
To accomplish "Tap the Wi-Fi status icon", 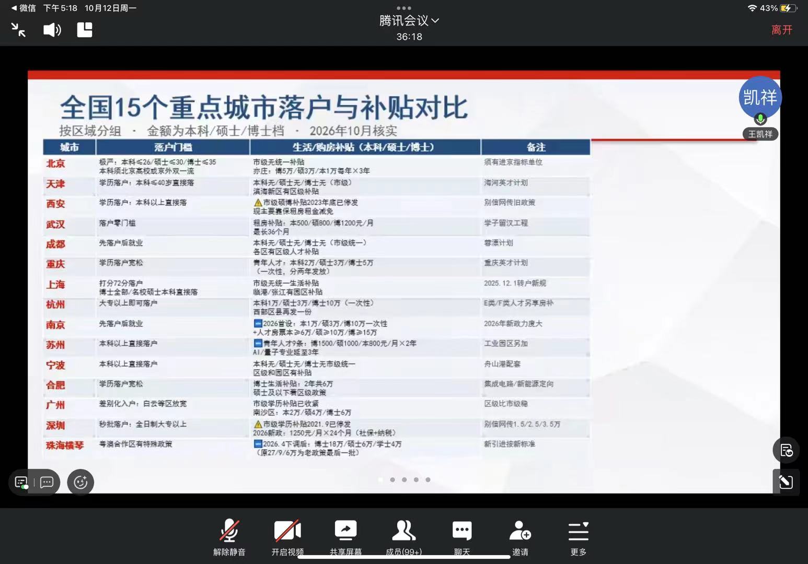I will (x=752, y=8).
